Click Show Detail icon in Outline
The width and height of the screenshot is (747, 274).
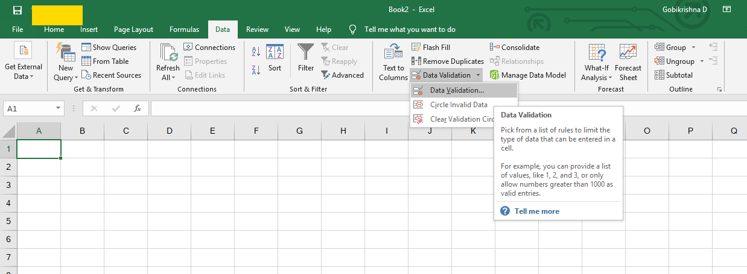(713, 46)
